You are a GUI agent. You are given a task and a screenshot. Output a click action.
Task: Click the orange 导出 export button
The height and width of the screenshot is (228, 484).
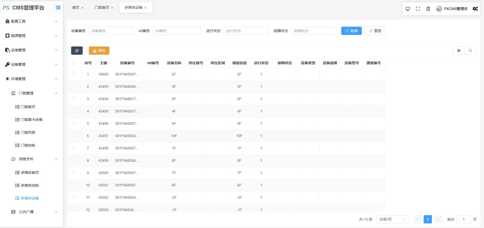pyautogui.click(x=99, y=51)
